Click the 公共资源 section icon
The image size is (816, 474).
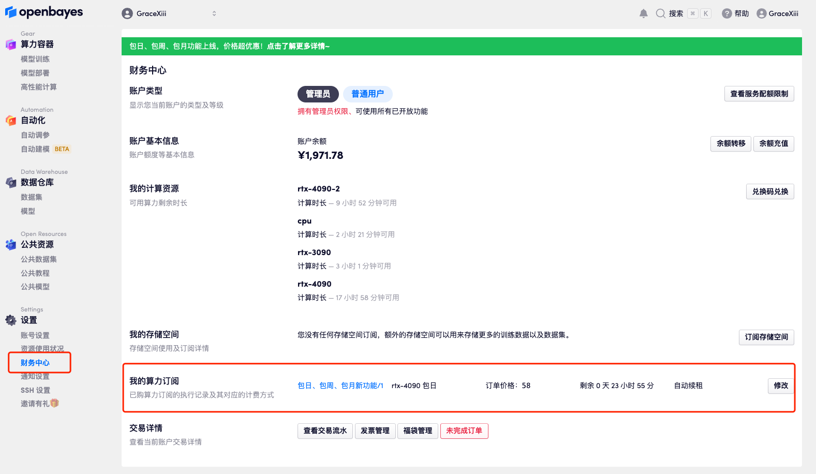coord(11,245)
